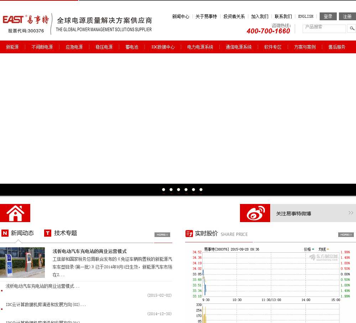Open 关注易事特微博 banner link
The height and width of the screenshot is (323, 356).
[293, 214]
